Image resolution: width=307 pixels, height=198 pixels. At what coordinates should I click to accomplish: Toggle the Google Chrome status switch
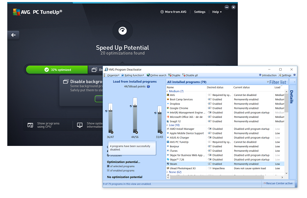[x=210, y=108]
